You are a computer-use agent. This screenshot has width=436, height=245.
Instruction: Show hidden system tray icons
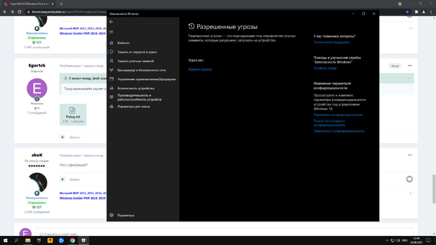(x=387, y=240)
